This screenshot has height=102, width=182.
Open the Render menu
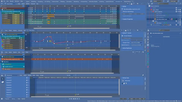click(12, 1)
